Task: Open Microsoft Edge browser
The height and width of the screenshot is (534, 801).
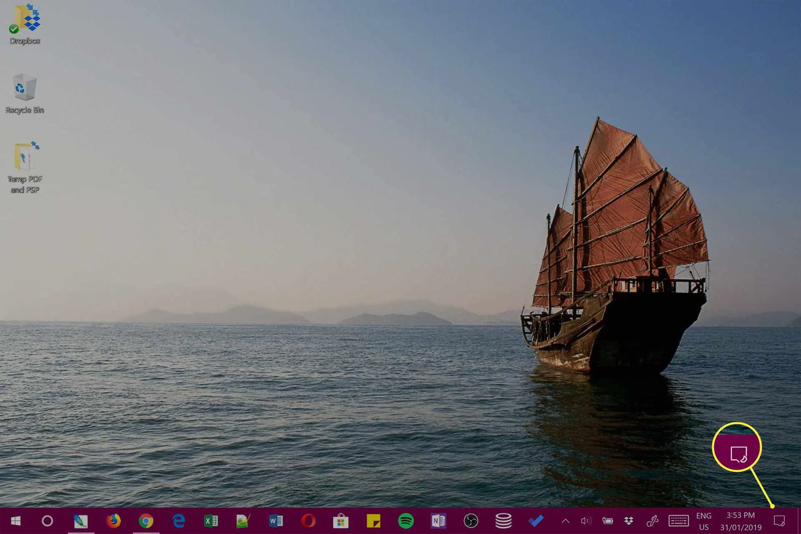Action: point(179,521)
